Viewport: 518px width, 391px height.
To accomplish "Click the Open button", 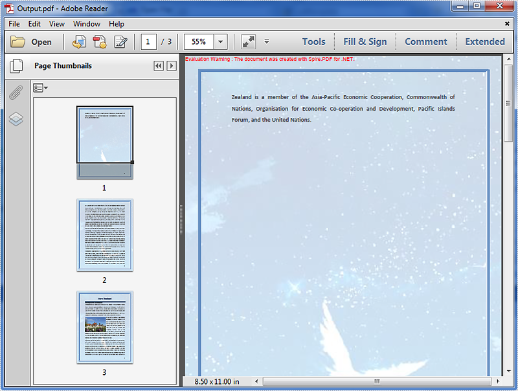I will [x=34, y=41].
